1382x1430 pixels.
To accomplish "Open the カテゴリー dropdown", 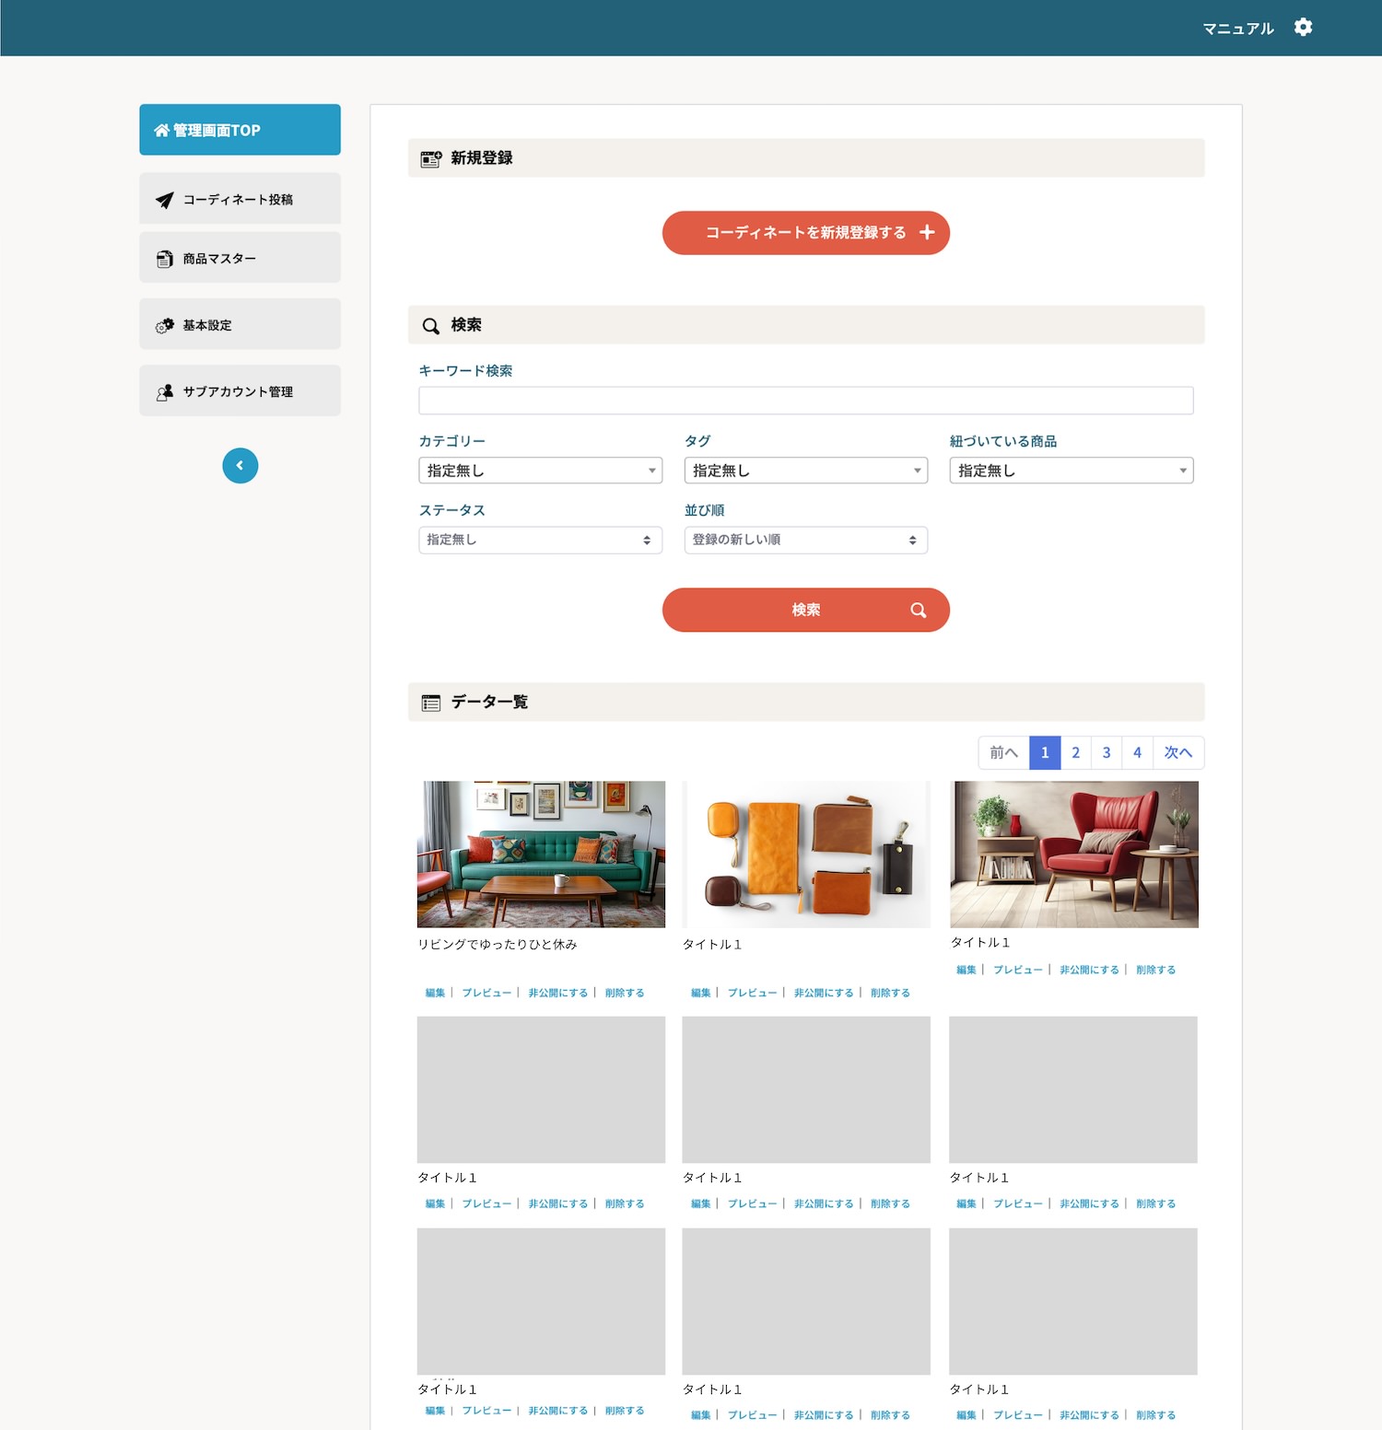I will [x=540, y=471].
